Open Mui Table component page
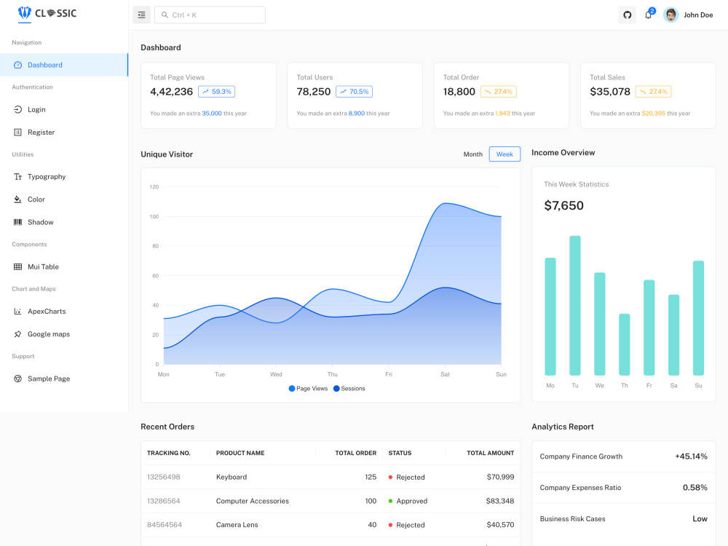The image size is (728, 546). tap(64, 267)
